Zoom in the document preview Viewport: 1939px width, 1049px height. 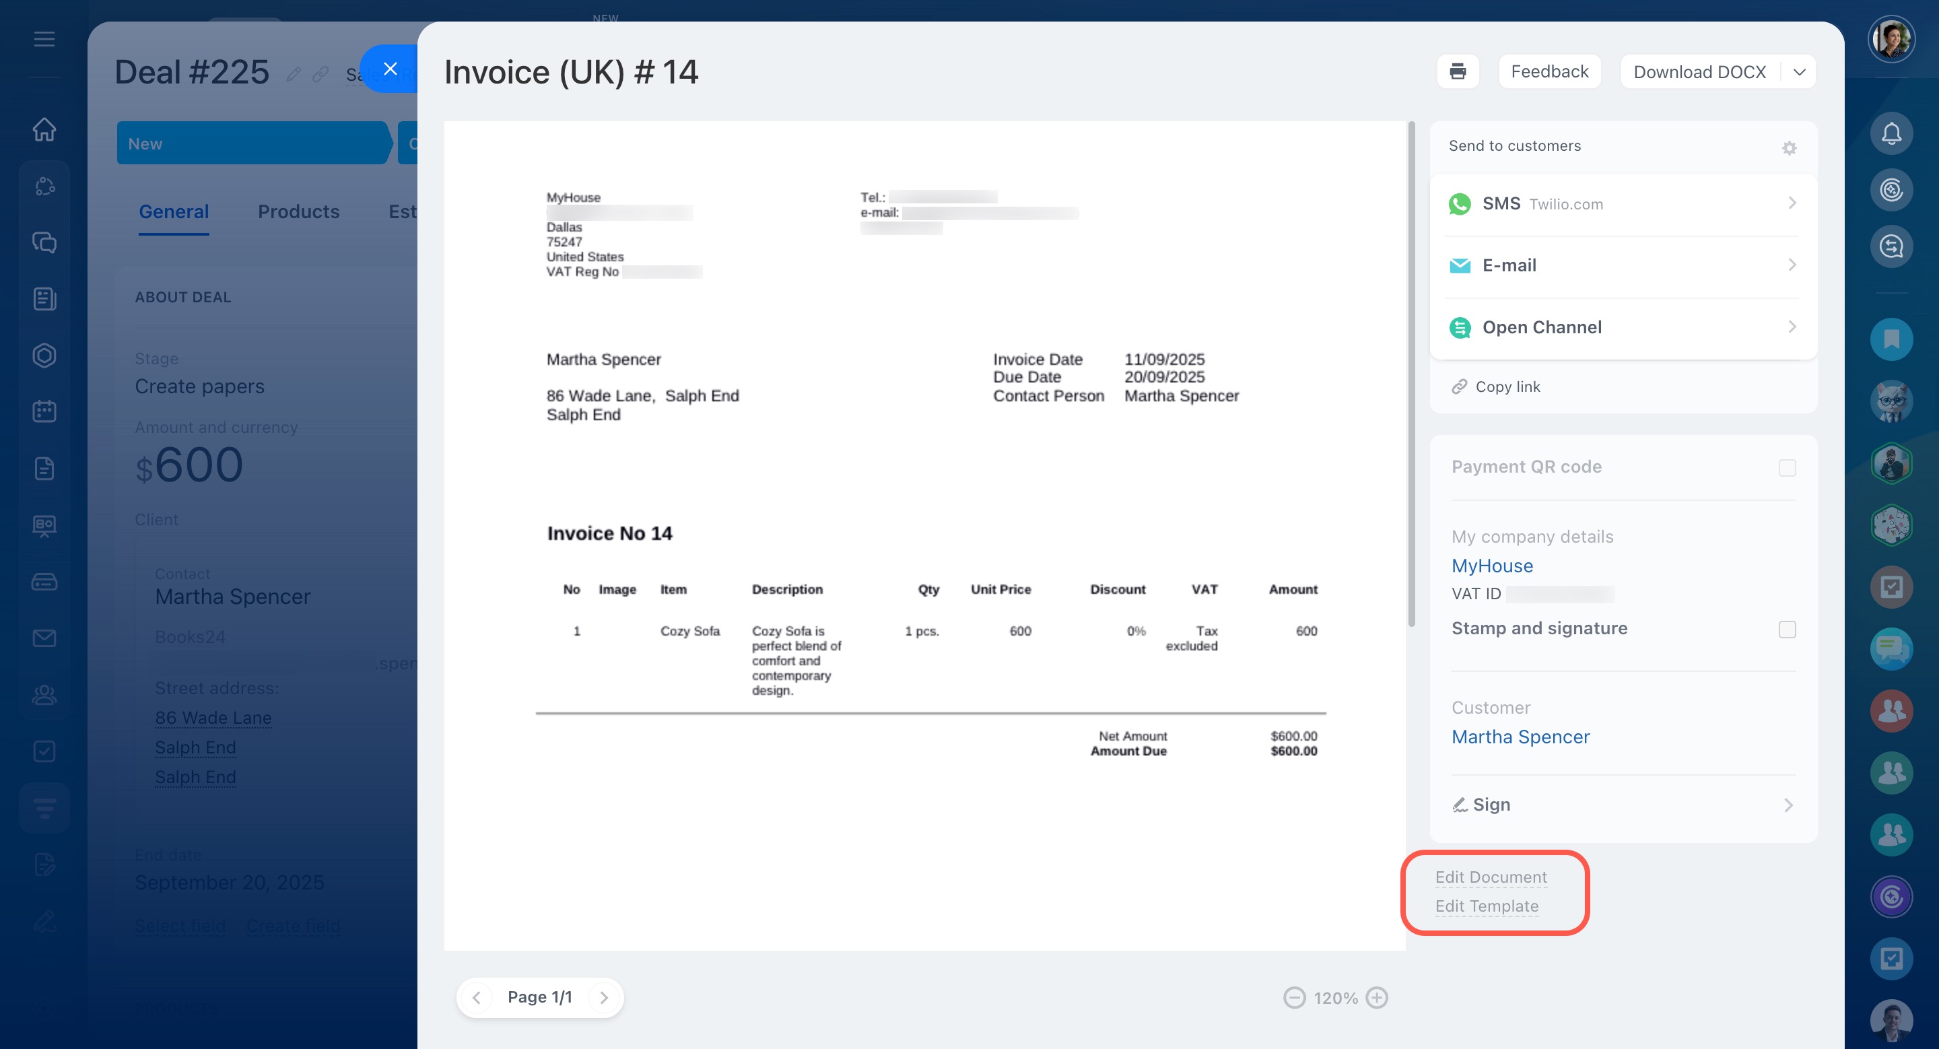coord(1376,997)
